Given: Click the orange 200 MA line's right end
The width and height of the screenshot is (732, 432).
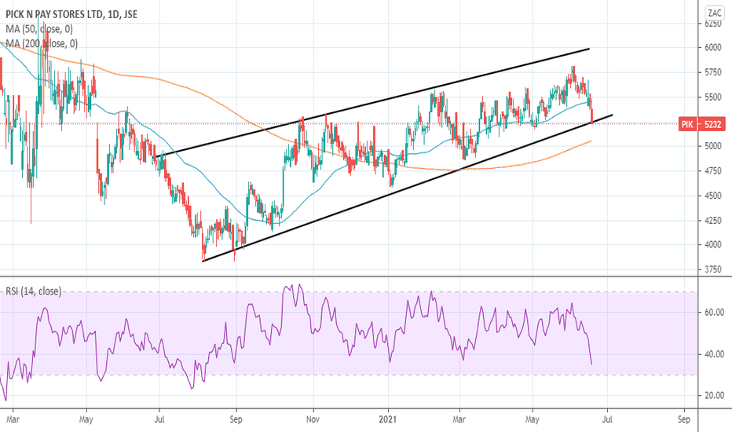Looking at the screenshot, I should pos(591,141).
